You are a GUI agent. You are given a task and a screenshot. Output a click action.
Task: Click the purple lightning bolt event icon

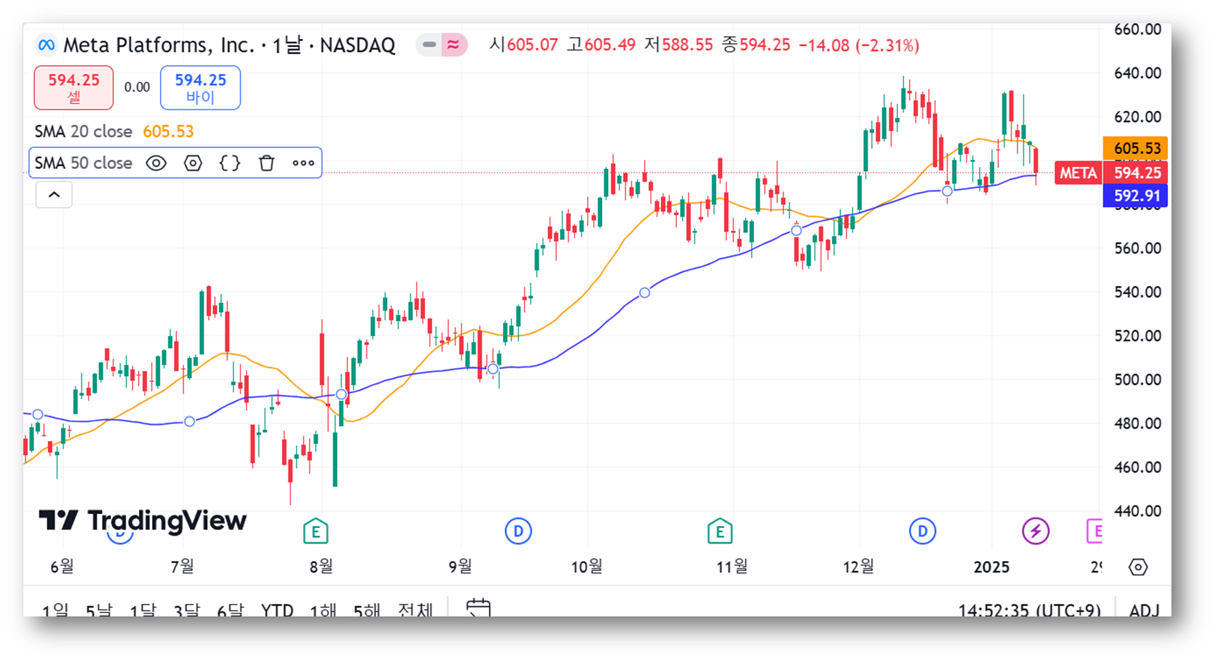pos(1035,532)
